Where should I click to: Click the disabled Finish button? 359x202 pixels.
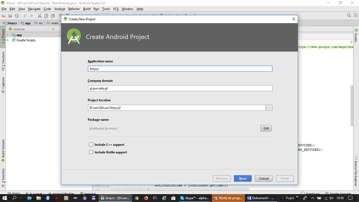point(285,179)
